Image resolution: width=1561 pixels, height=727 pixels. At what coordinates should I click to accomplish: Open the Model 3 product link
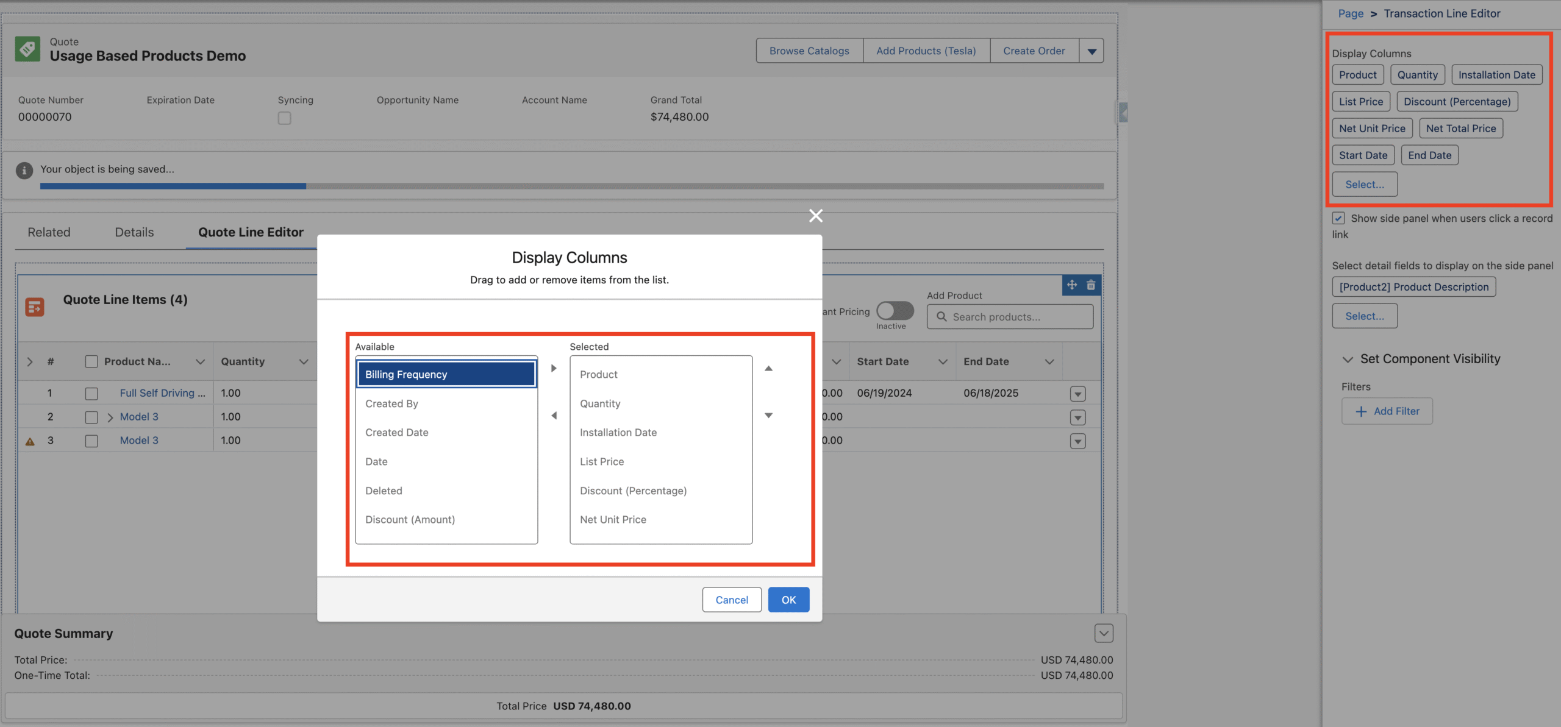[138, 416]
